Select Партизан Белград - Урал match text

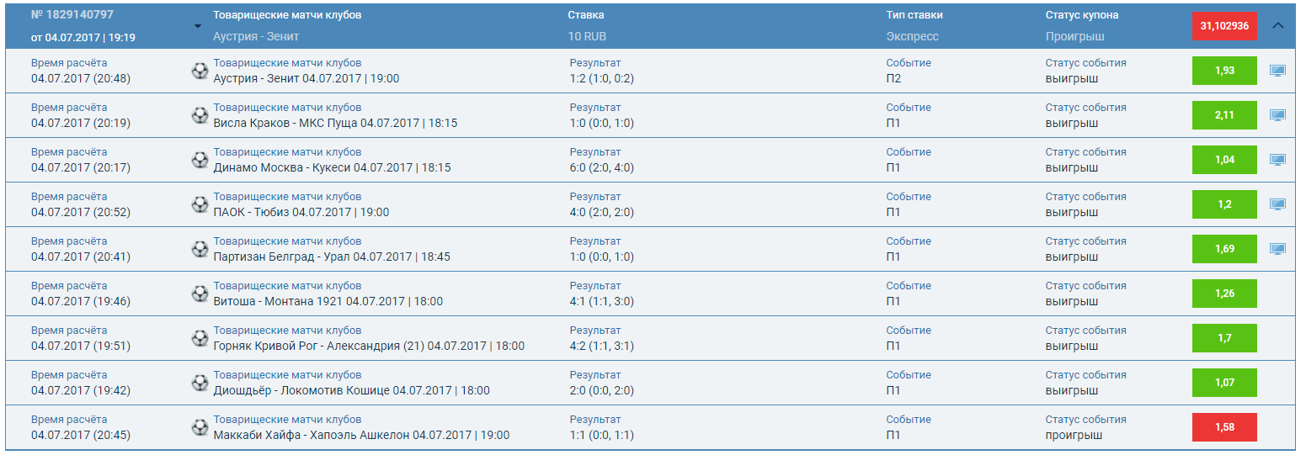tap(281, 257)
